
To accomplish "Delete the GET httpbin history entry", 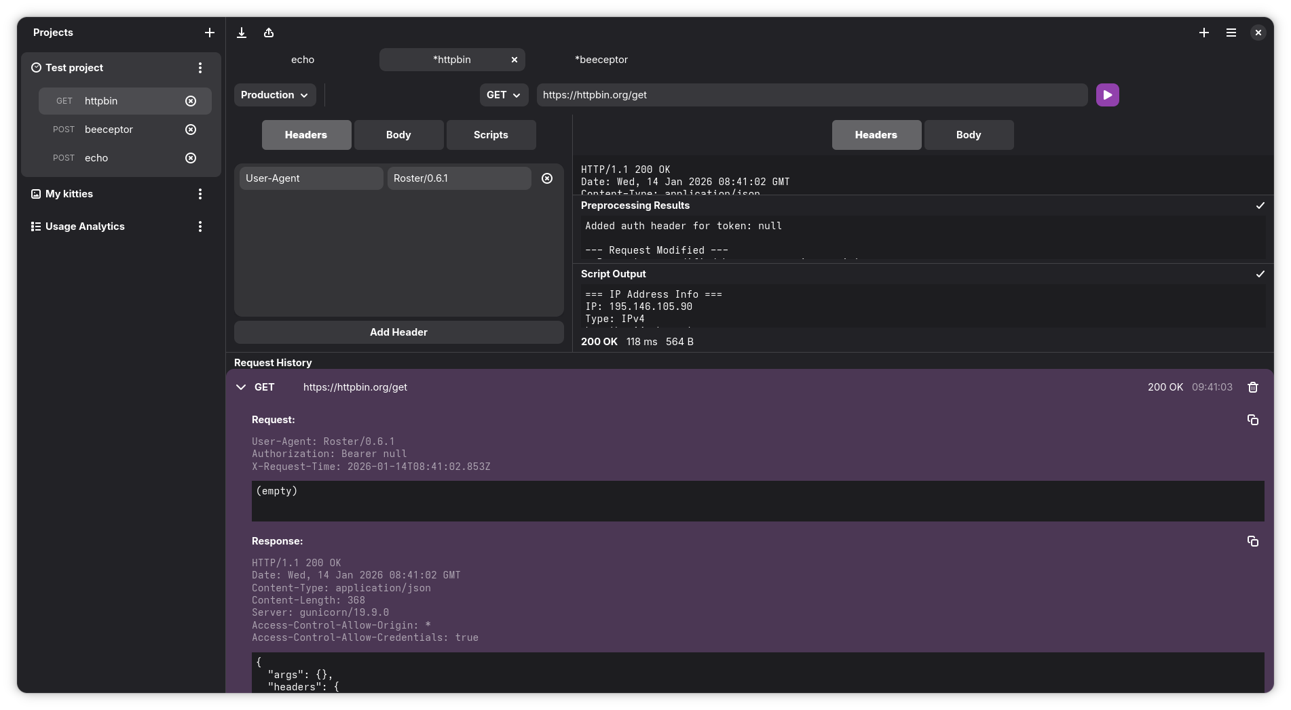I will [x=1252, y=387].
